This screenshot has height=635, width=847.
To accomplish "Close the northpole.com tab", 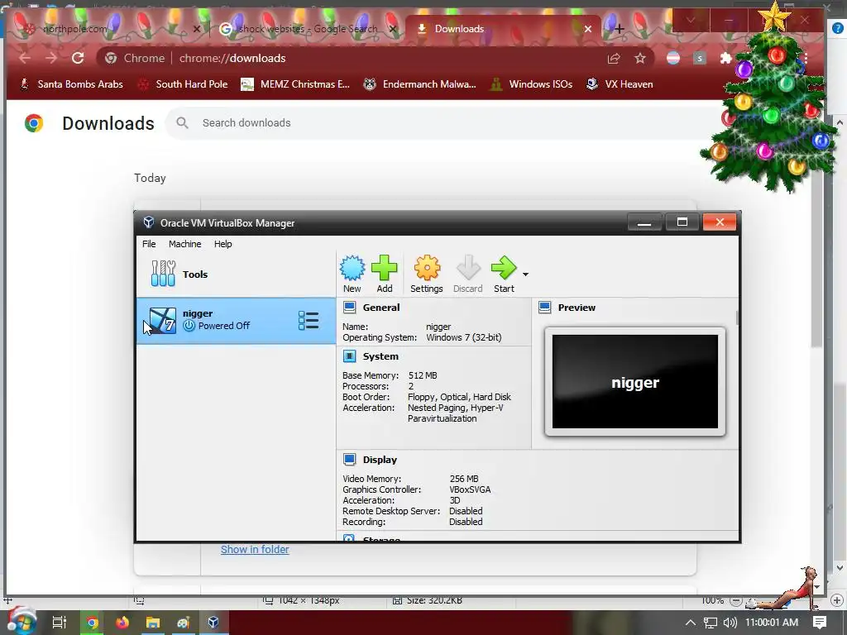I will pyautogui.click(x=197, y=29).
